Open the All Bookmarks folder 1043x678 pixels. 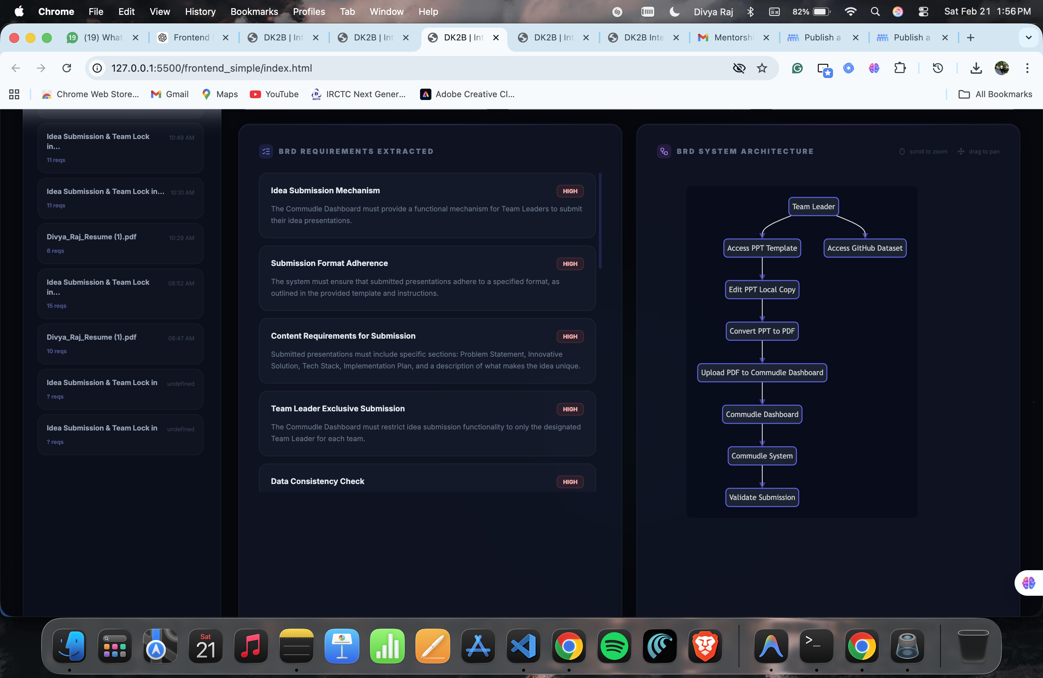click(995, 94)
